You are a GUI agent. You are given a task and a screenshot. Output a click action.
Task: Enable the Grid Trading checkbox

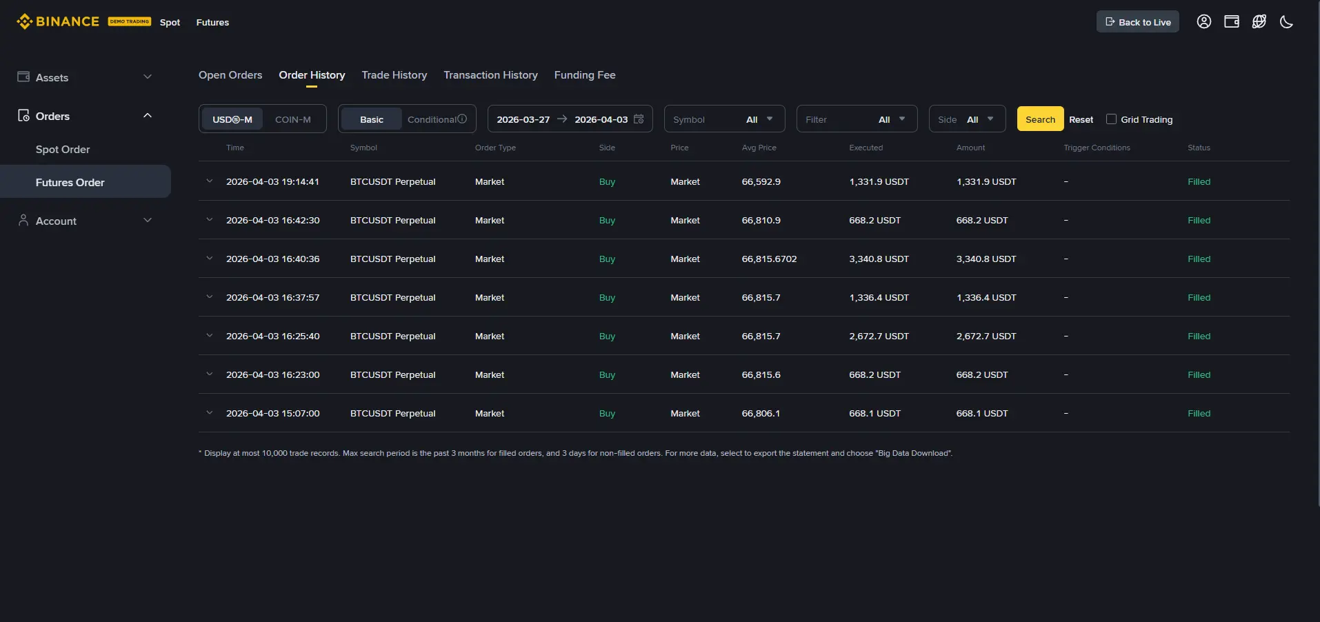point(1111,119)
